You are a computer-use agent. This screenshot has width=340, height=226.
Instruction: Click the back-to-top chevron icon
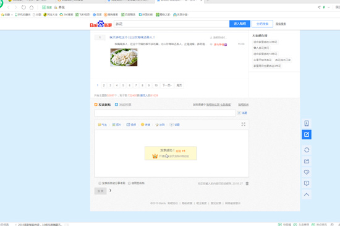307,194
